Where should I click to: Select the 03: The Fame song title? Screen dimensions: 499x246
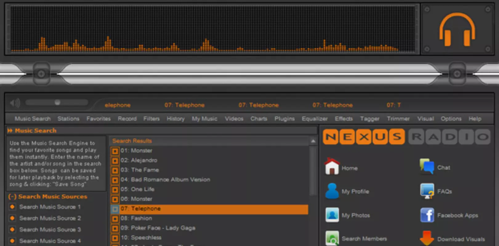[140, 170]
